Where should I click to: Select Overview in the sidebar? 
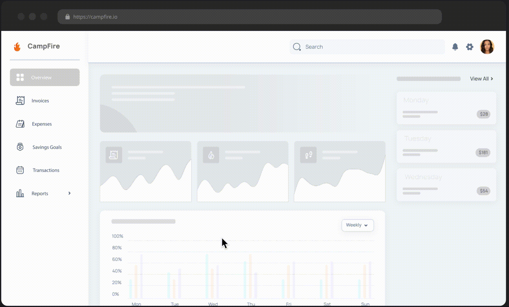[45, 77]
